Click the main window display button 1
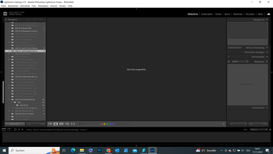This screenshot has height=154, width=273. click(4, 130)
